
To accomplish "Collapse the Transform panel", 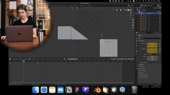I will click(142, 41).
